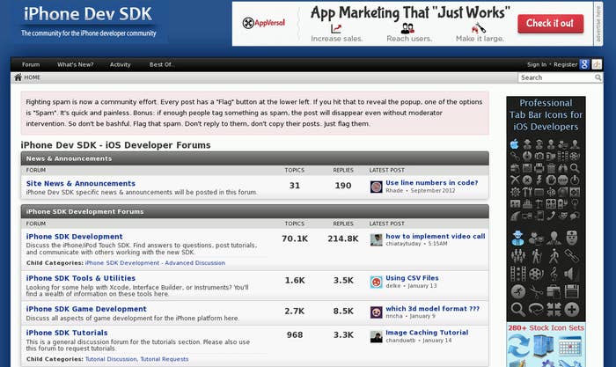This screenshot has height=367, width=616.
Task: Open the Forum menu
Action: (31, 64)
